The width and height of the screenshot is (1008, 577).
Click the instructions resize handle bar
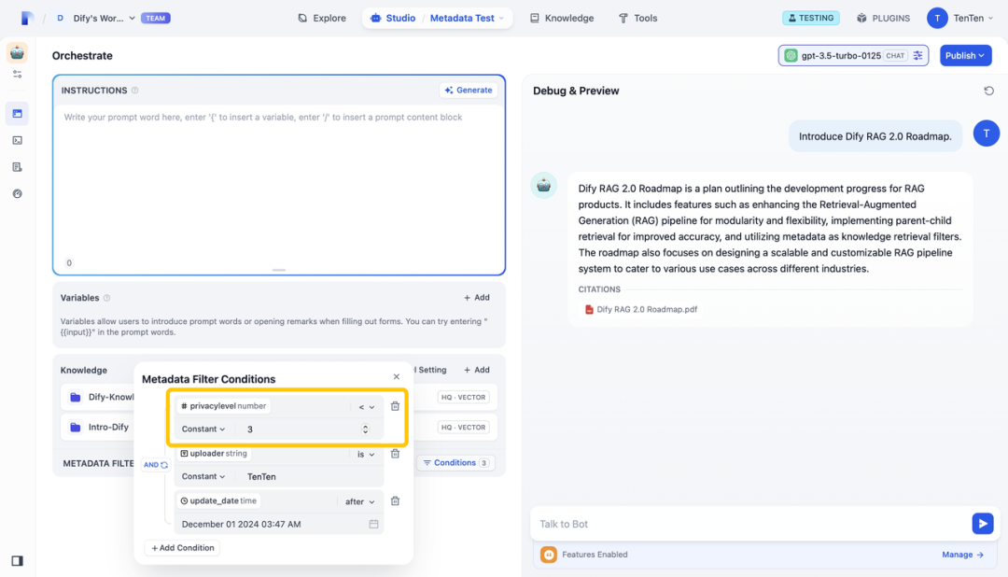coord(278,270)
